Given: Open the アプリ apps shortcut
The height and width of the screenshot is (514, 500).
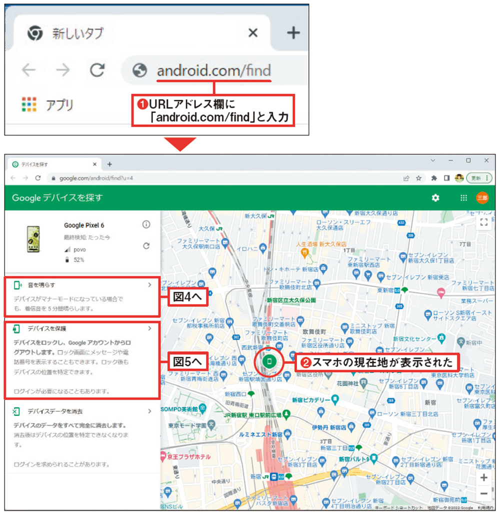Looking at the screenshot, I should [x=47, y=104].
